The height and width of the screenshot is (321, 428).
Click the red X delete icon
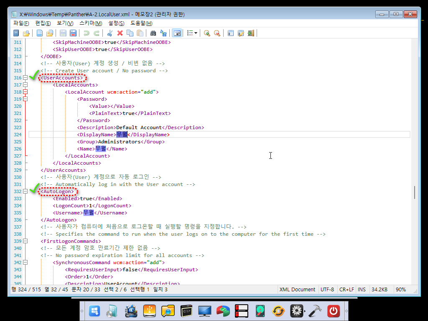pos(120,33)
